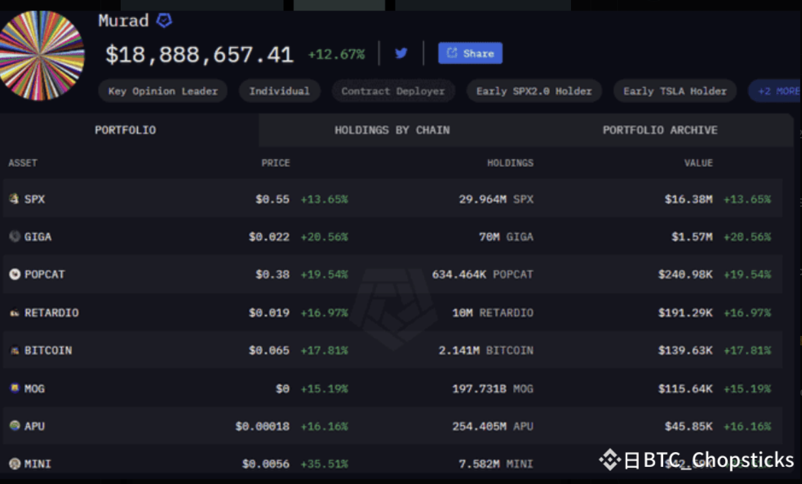Click the $1.57M GIGA value
Screen dimensions: 802x484
tap(692, 237)
